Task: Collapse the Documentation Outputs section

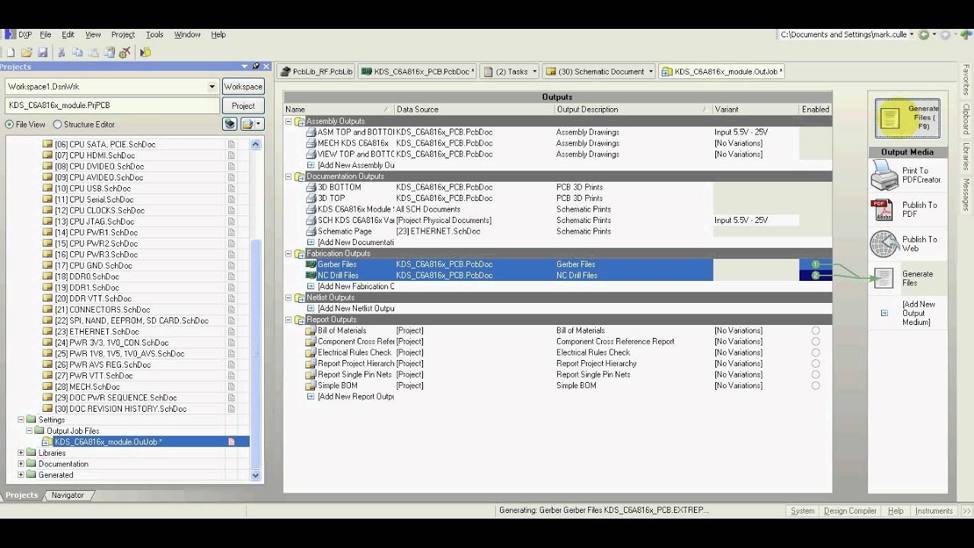Action: click(x=288, y=177)
